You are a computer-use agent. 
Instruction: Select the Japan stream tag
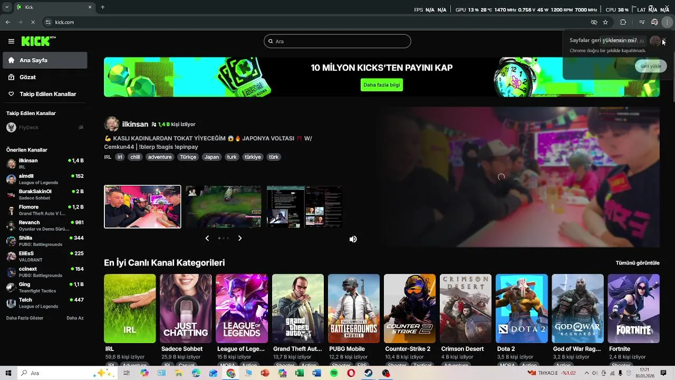[211, 157]
